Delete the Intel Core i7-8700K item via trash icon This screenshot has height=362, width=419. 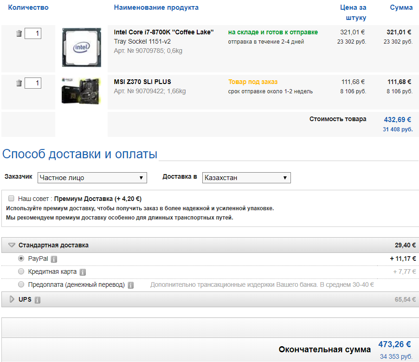coord(19,33)
